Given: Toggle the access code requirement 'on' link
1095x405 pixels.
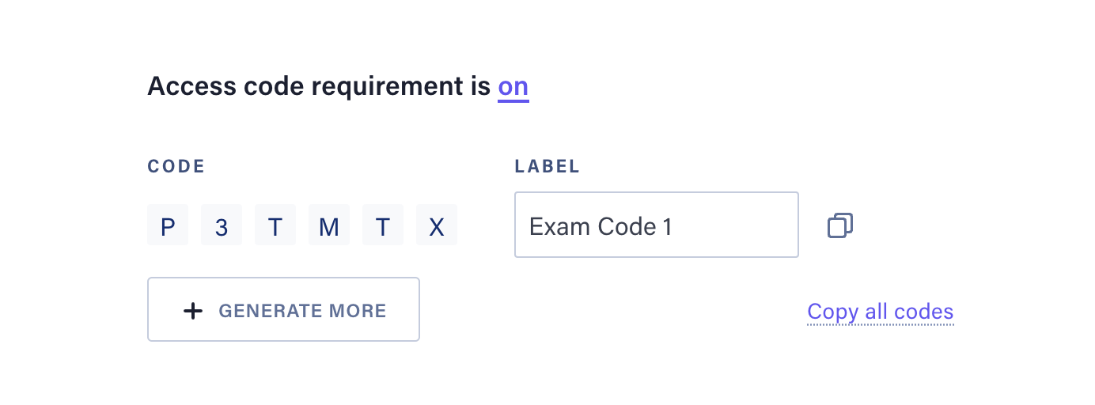Looking at the screenshot, I should [513, 86].
